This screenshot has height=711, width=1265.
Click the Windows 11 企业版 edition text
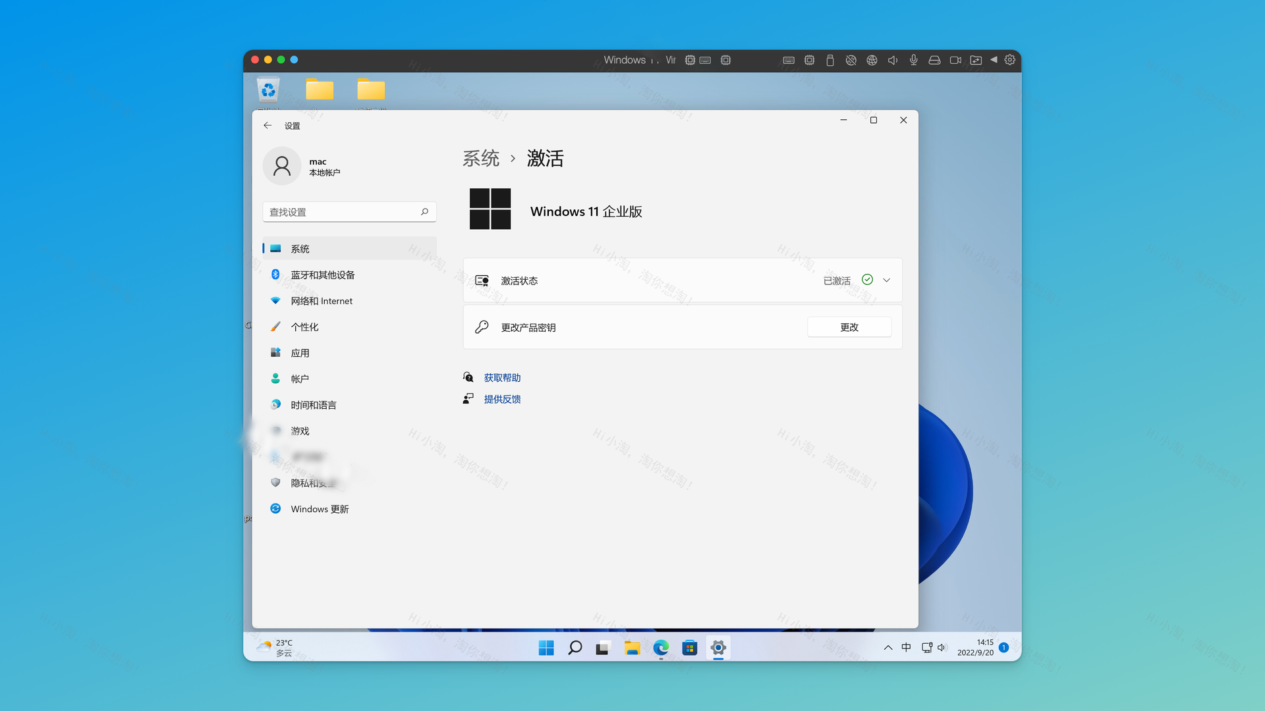tap(586, 211)
